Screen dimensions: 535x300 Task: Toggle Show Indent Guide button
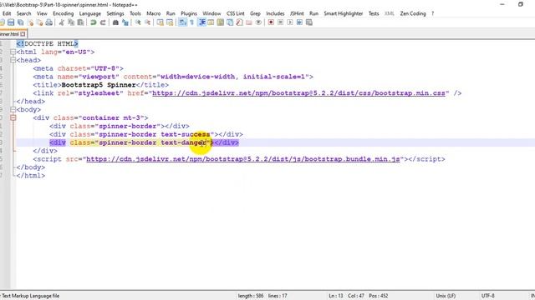201,22
